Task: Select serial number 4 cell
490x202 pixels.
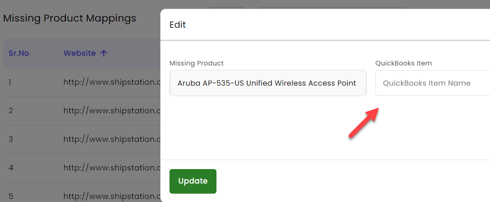Action: click(x=11, y=168)
